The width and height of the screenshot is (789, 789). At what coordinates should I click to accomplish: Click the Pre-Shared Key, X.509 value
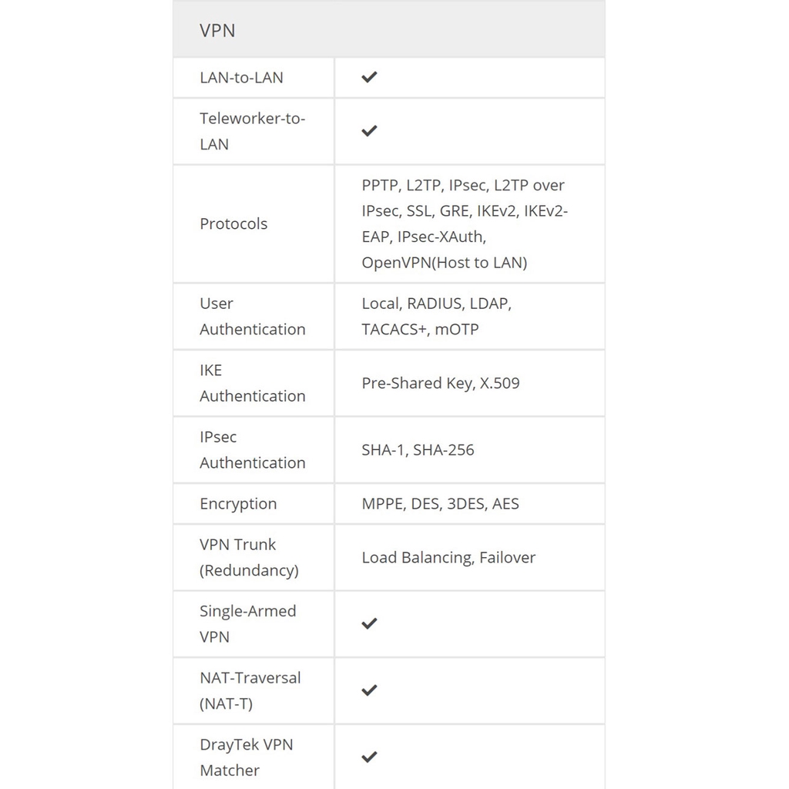441,383
